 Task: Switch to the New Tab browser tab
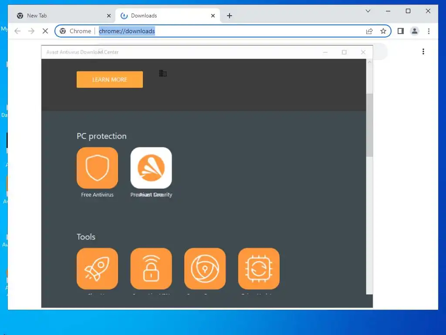(61, 16)
